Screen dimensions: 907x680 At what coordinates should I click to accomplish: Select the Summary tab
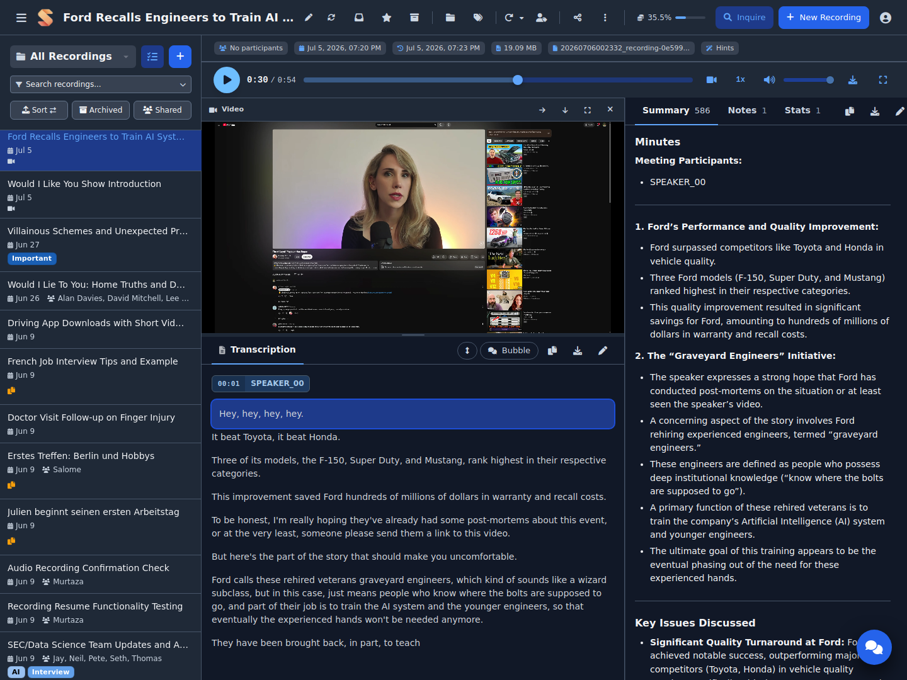pyautogui.click(x=676, y=110)
